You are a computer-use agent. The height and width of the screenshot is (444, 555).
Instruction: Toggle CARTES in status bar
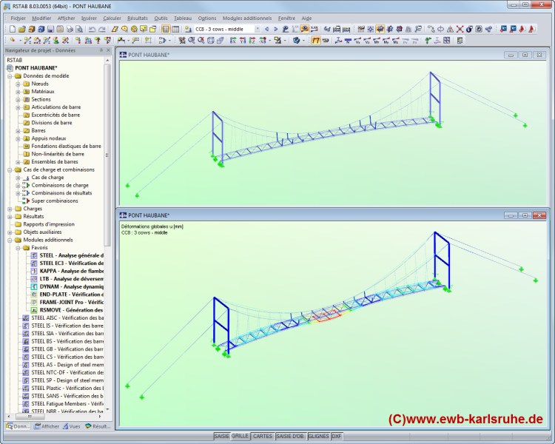pos(263,436)
